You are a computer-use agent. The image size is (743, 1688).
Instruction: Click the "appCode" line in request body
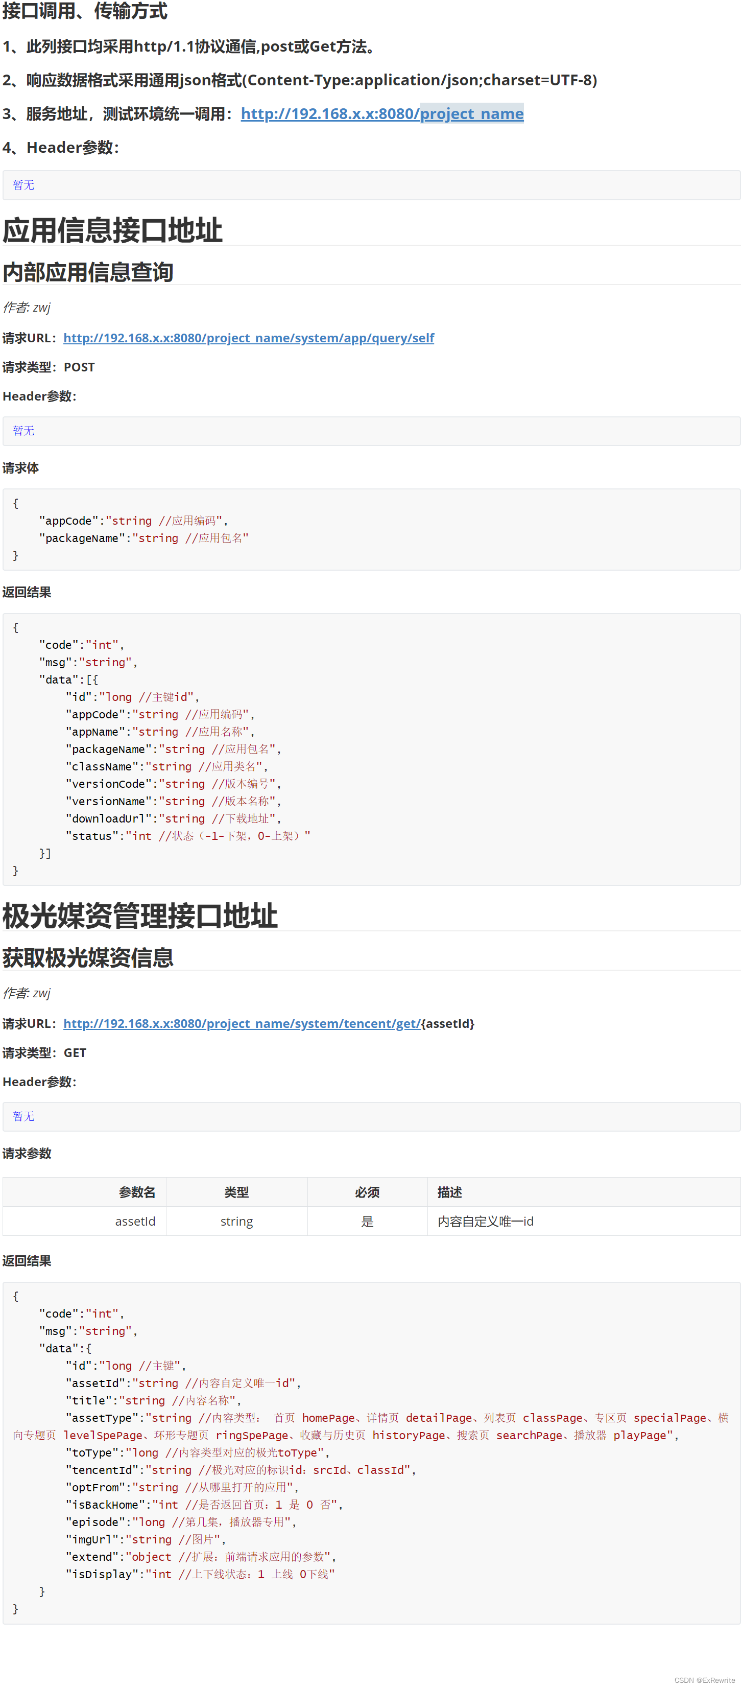coord(134,521)
